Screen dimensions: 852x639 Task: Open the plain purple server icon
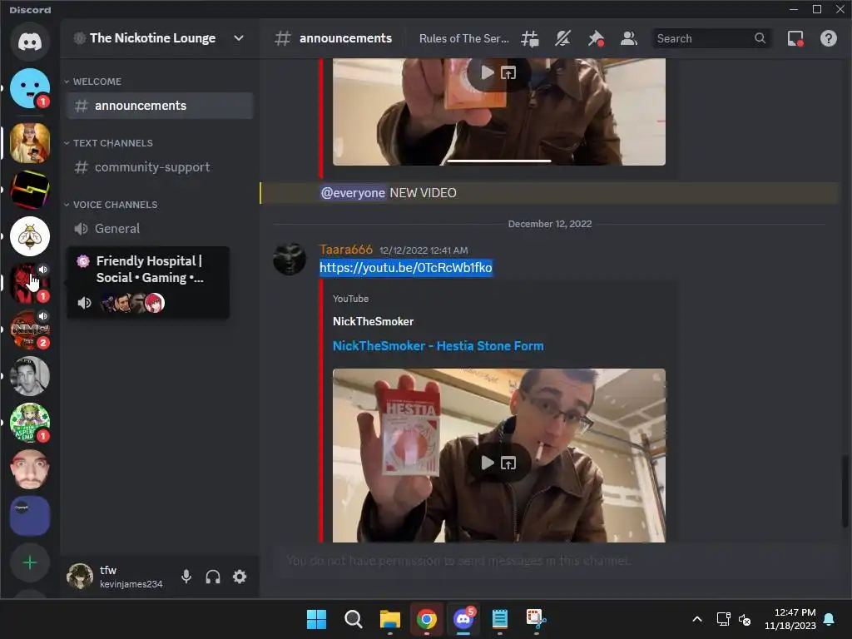click(x=30, y=516)
